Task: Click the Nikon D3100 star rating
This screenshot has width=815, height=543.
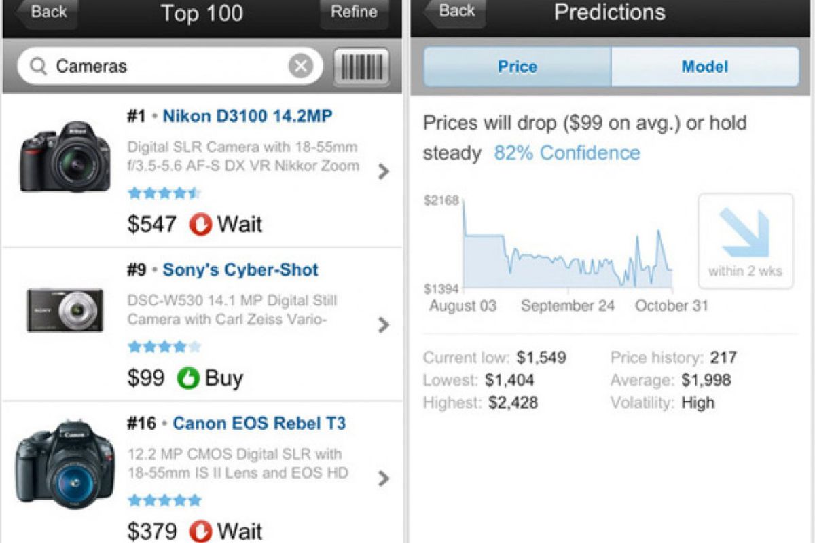Action: pyautogui.click(x=164, y=193)
